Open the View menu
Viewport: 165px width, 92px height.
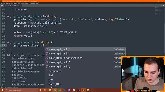tap(15, 3)
